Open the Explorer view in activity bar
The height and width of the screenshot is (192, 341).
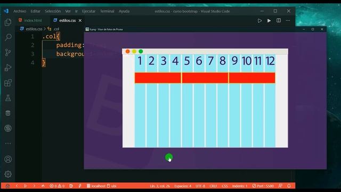[8, 22]
